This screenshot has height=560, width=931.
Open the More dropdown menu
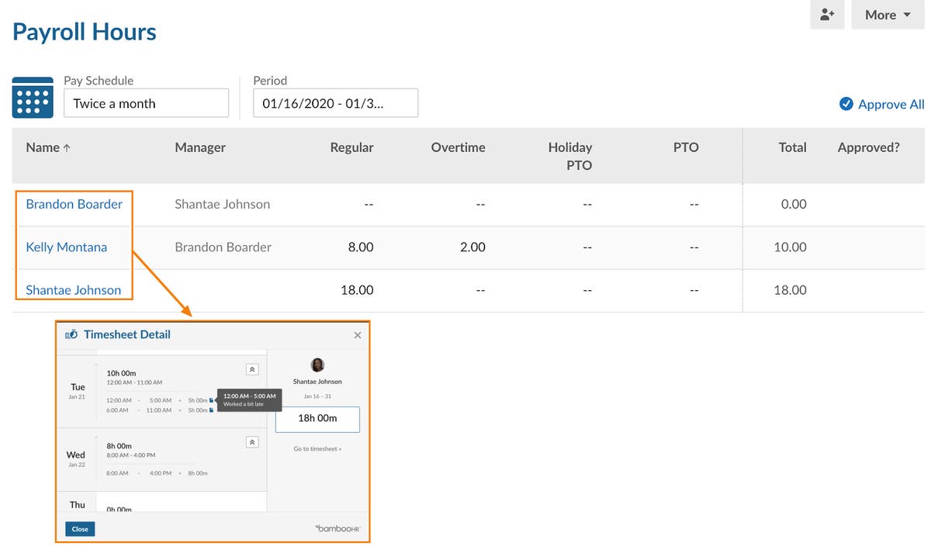click(x=888, y=15)
